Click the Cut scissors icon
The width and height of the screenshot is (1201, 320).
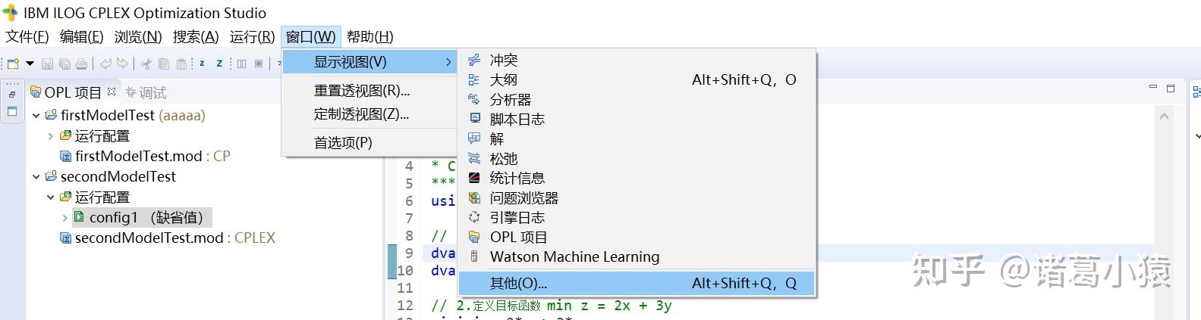point(146,64)
